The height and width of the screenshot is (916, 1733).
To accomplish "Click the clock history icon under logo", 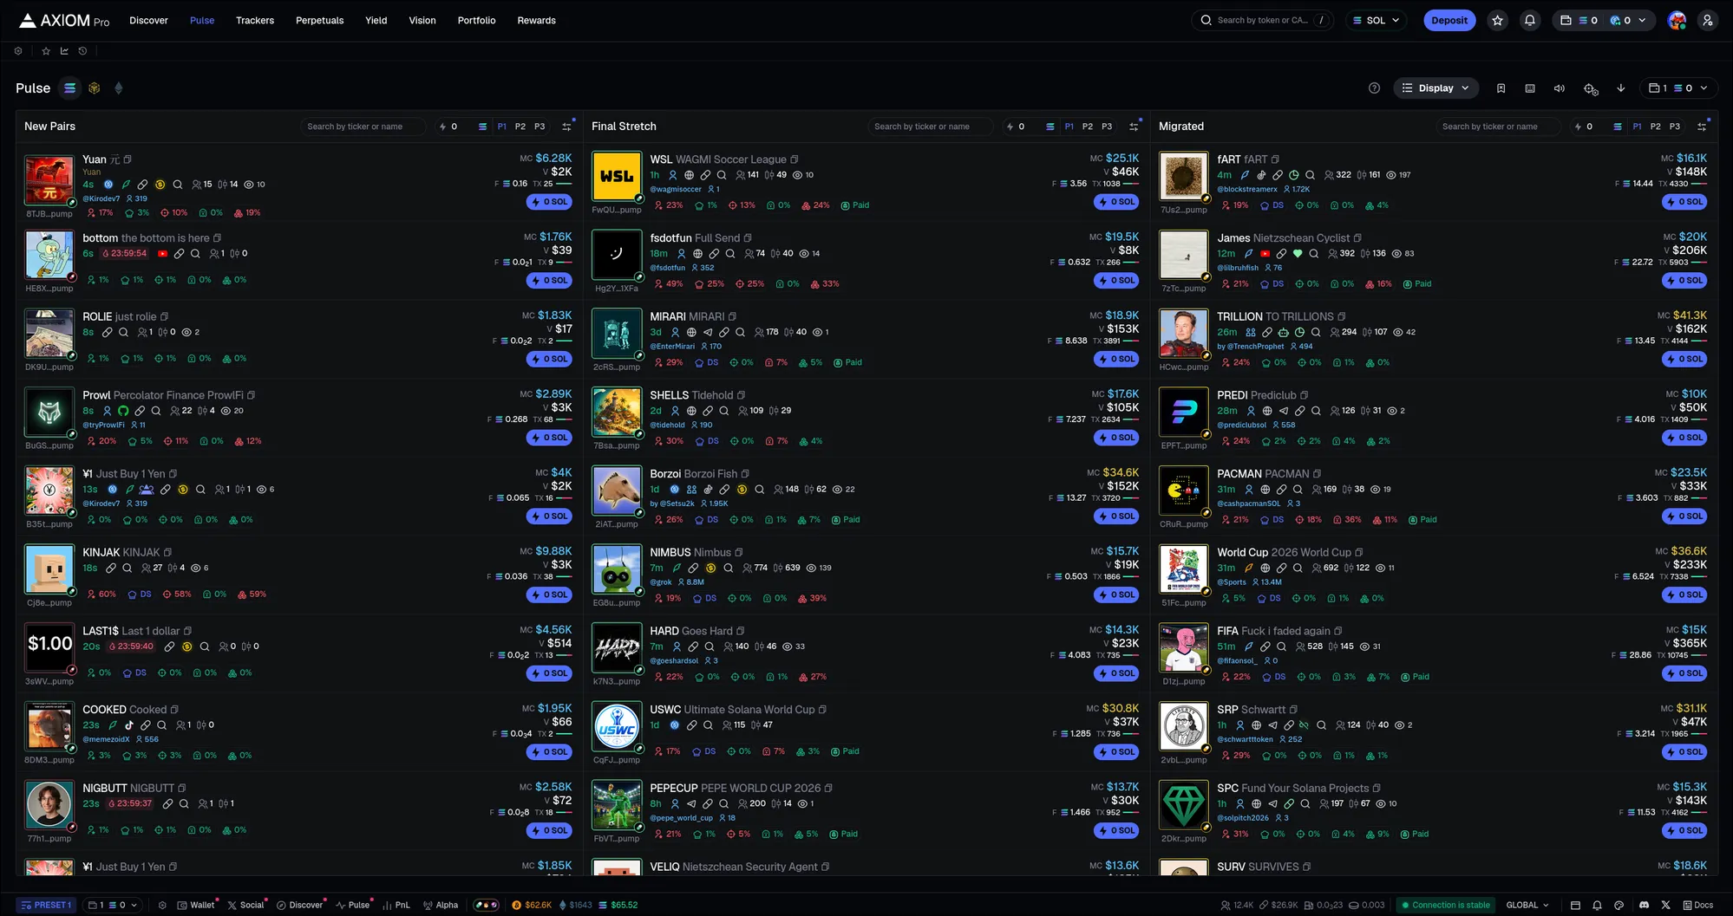I will [82, 51].
